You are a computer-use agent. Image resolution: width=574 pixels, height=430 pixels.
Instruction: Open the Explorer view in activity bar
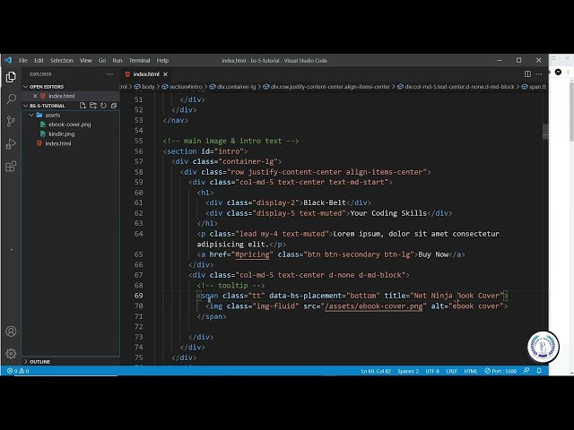pos(11,77)
